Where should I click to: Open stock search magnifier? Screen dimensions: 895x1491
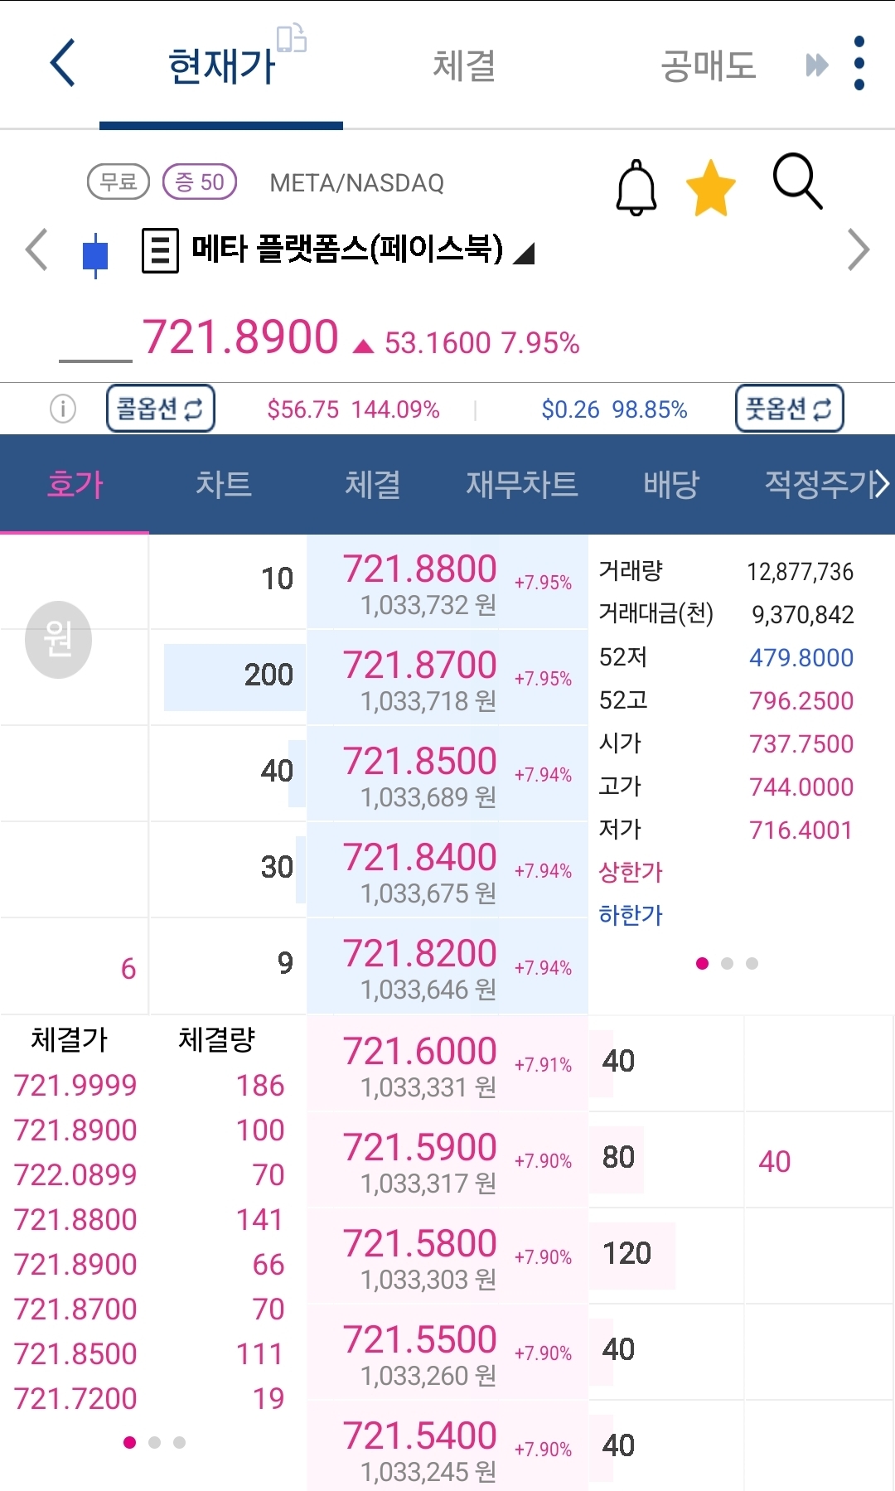point(797,181)
